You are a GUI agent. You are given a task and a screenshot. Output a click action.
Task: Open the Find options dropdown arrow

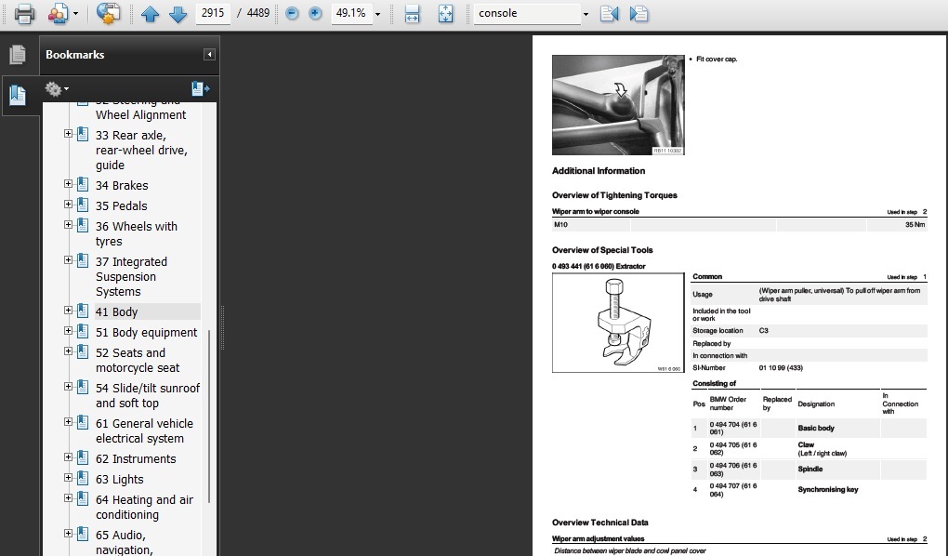click(586, 14)
